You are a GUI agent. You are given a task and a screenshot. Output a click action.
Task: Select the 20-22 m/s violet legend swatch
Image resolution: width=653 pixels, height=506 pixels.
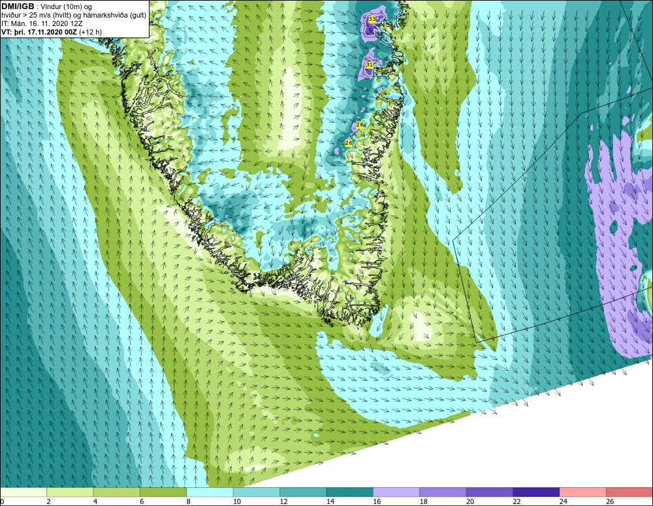click(490, 492)
